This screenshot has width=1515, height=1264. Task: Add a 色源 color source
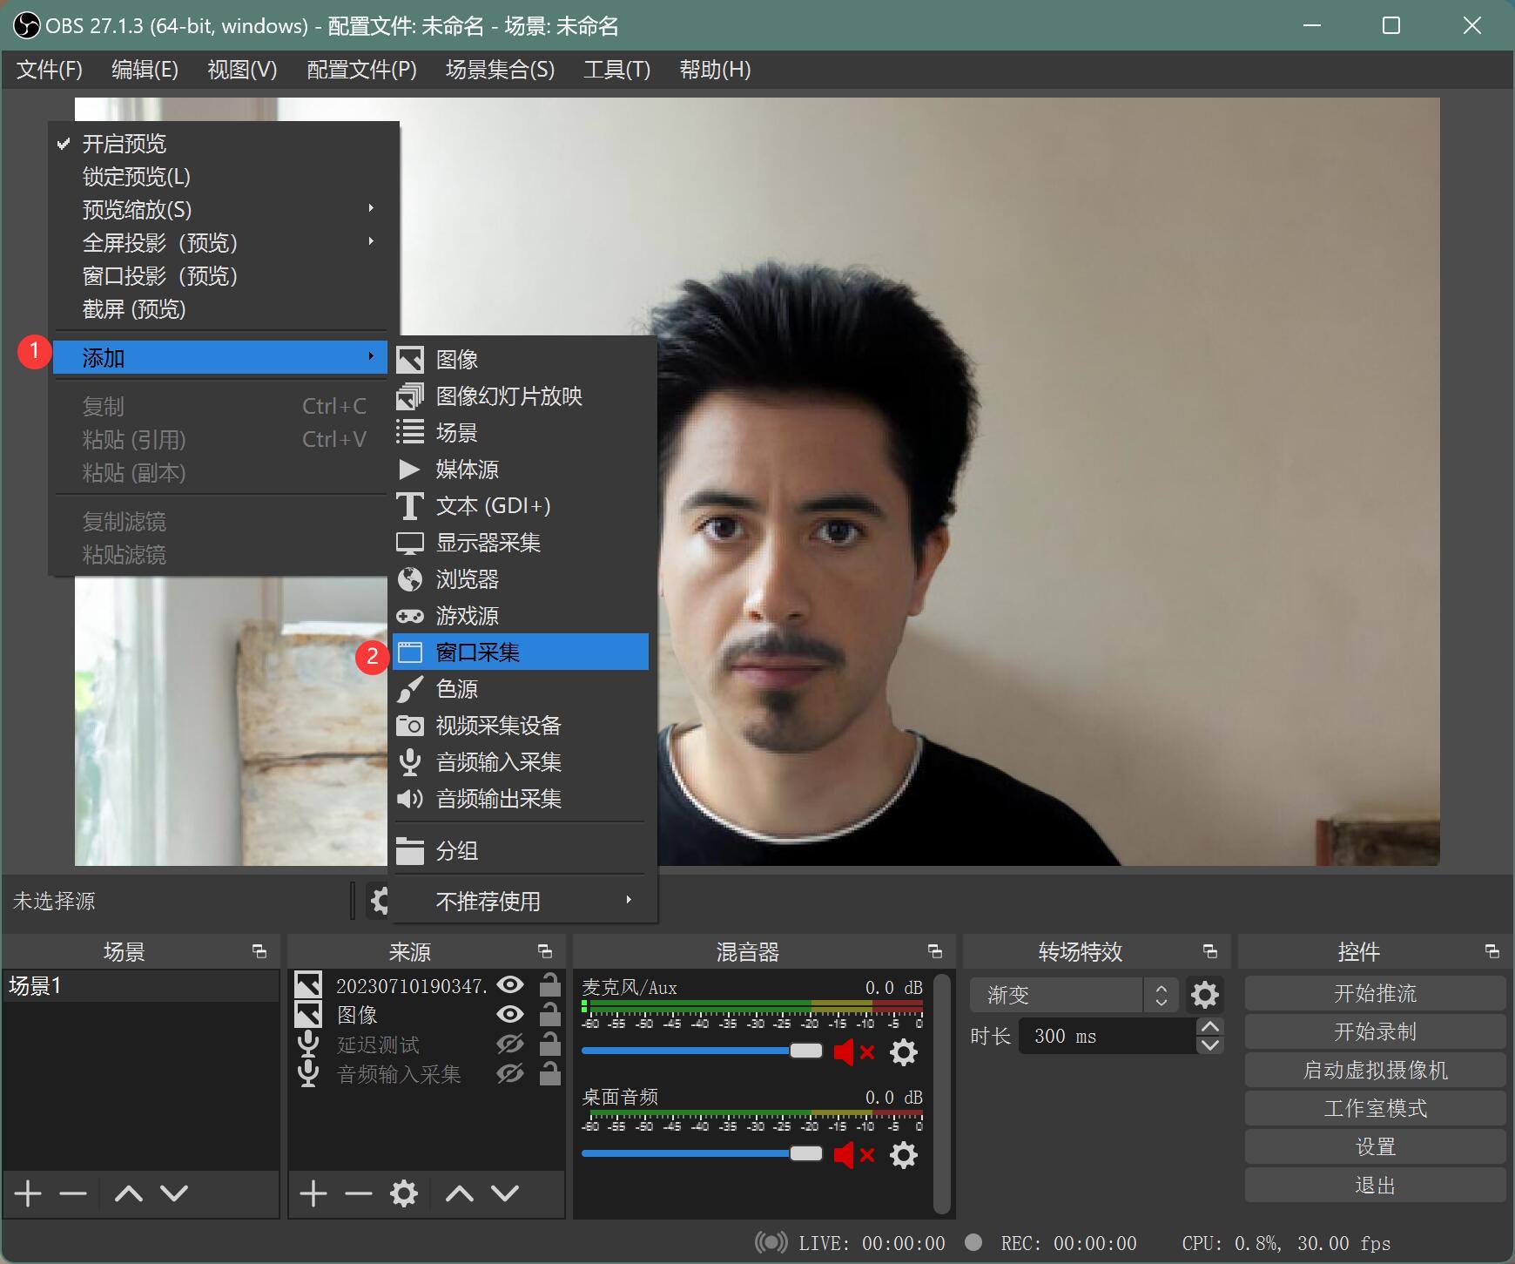pos(521,688)
